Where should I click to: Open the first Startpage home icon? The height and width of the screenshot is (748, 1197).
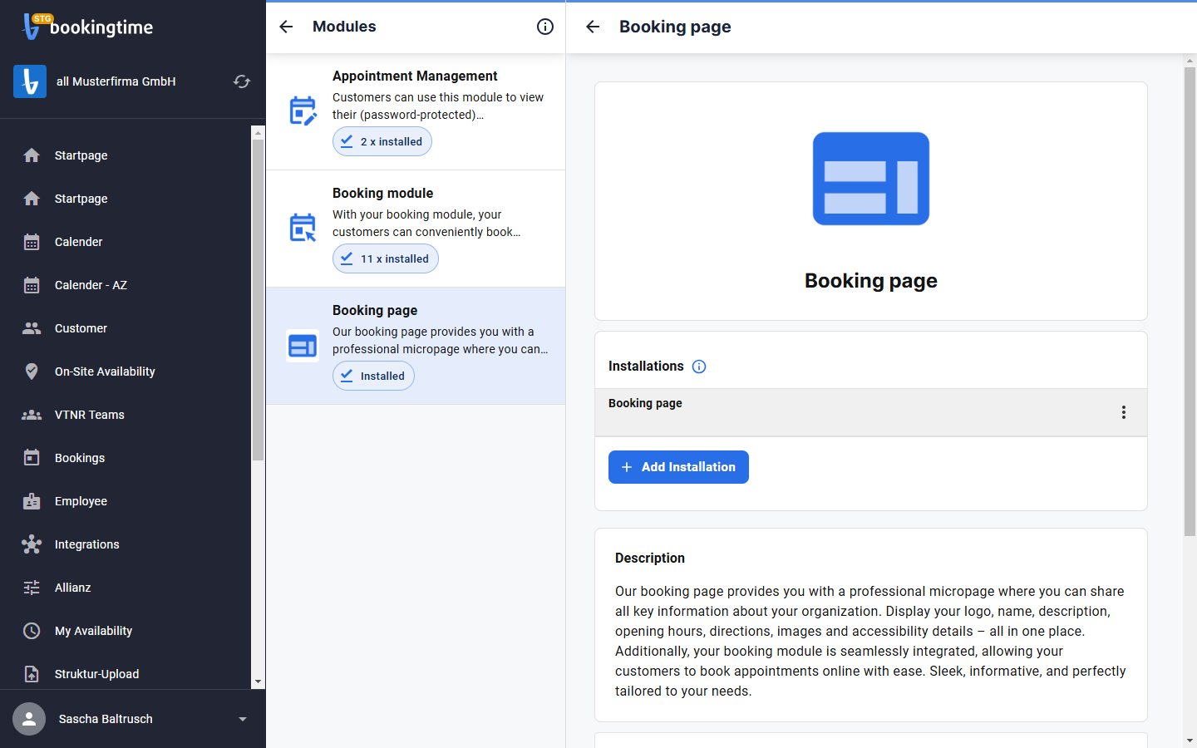tap(32, 155)
